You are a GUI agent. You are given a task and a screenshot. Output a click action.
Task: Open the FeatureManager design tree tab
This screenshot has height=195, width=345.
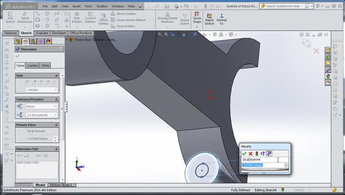tap(18, 41)
